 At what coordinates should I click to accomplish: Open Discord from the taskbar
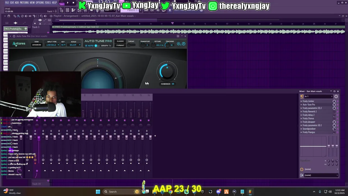pos(218,192)
